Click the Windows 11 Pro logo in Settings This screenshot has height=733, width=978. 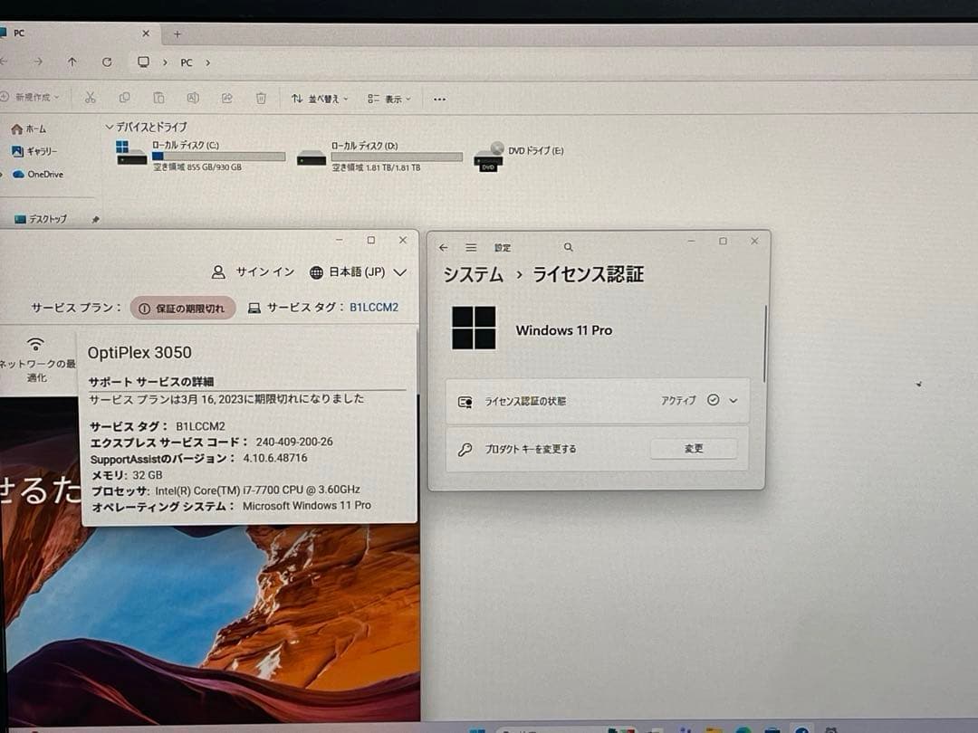click(x=474, y=328)
